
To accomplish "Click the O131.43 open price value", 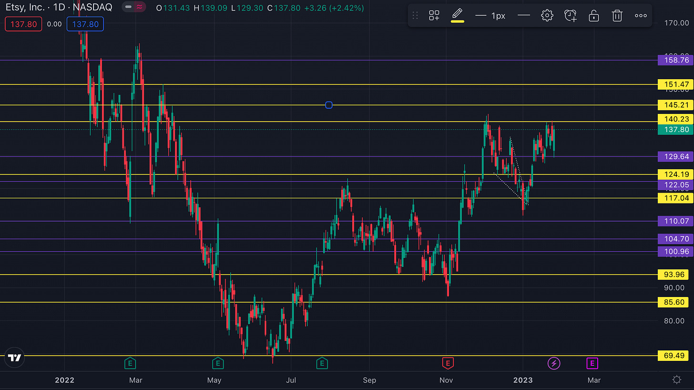I will 173,8.
